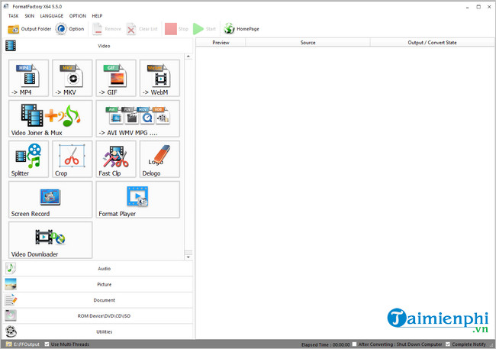This screenshot has height=349, width=496.
Task: Click the Preview column header
Action: coord(221,43)
